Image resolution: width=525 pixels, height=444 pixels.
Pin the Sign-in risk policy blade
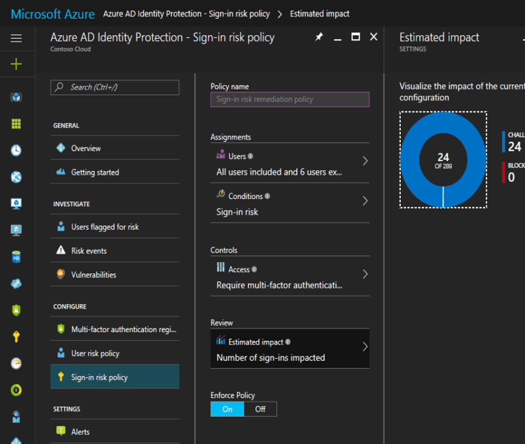[319, 37]
